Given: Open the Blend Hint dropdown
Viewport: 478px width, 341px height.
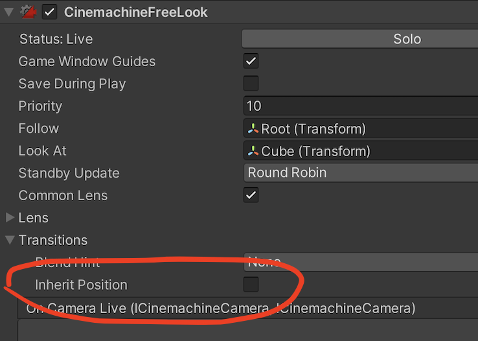Looking at the screenshot, I should click(360, 262).
